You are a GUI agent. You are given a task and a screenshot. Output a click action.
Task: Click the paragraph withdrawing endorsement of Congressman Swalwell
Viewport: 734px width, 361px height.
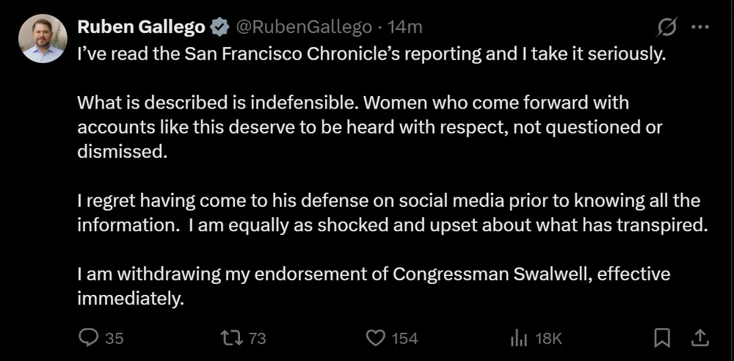pos(374,286)
